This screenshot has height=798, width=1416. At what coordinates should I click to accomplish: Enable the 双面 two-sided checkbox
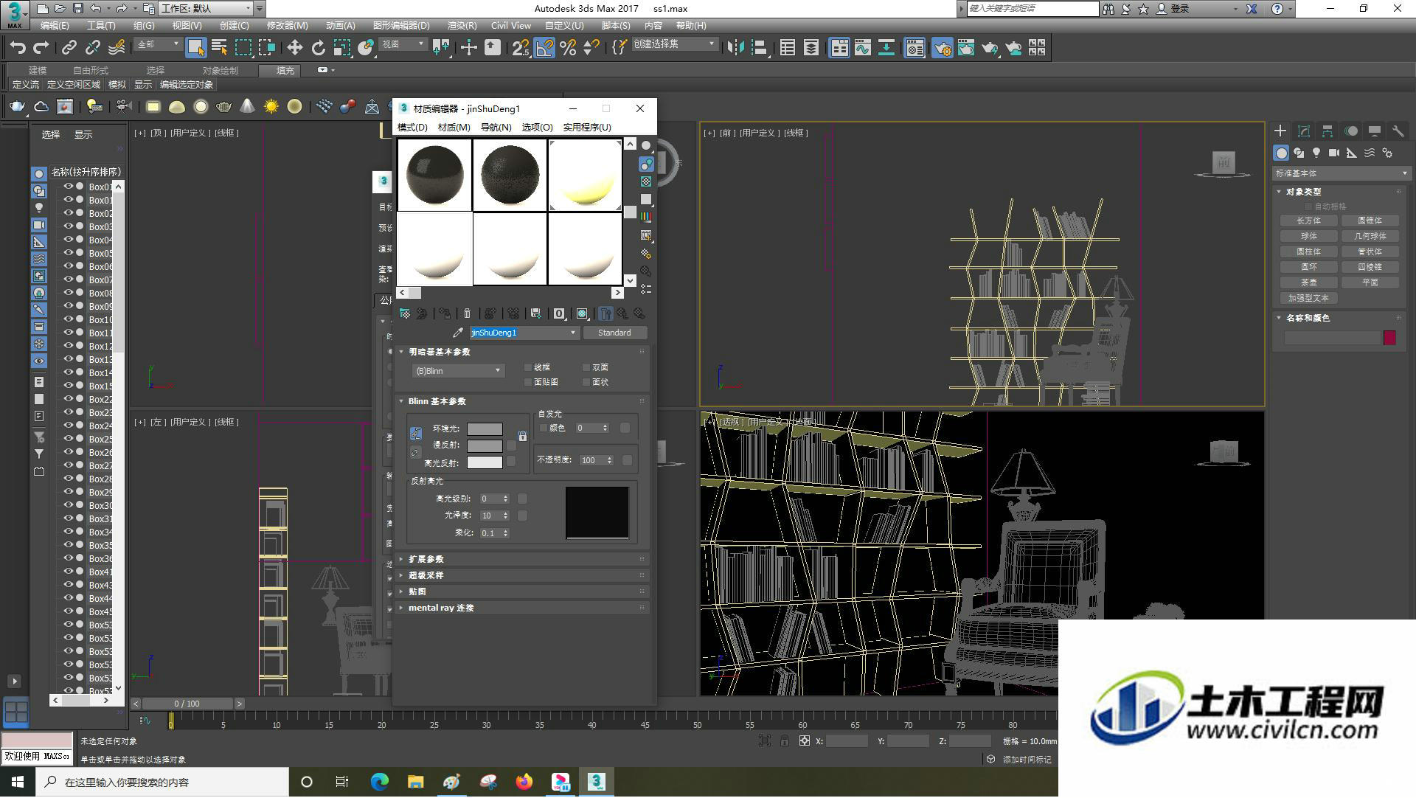[x=586, y=367]
